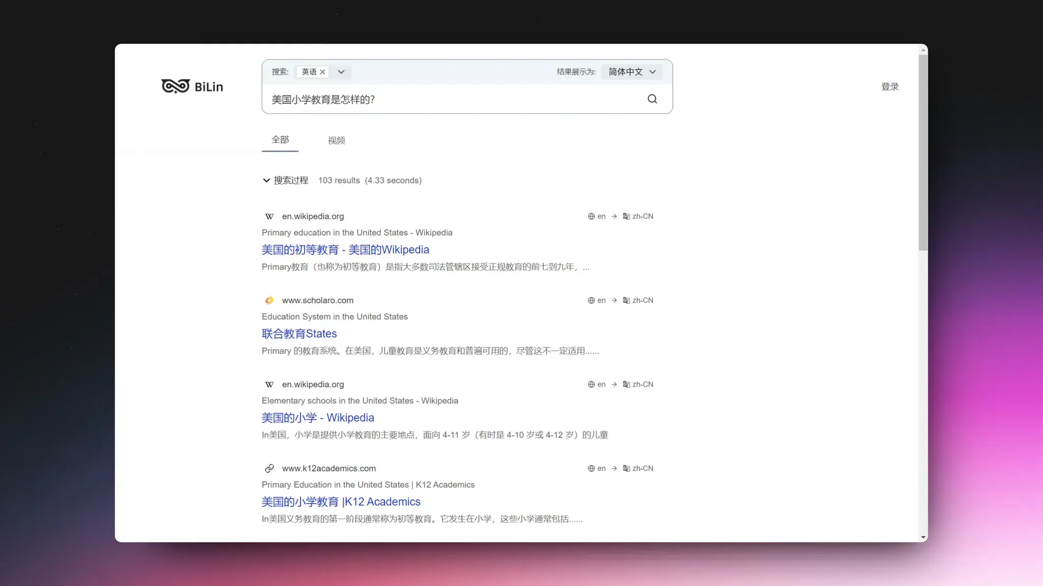The width and height of the screenshot is (1043, 586).
Task: Click Wikipedia favicon of Primary education result
Action: tap(269, 217)
